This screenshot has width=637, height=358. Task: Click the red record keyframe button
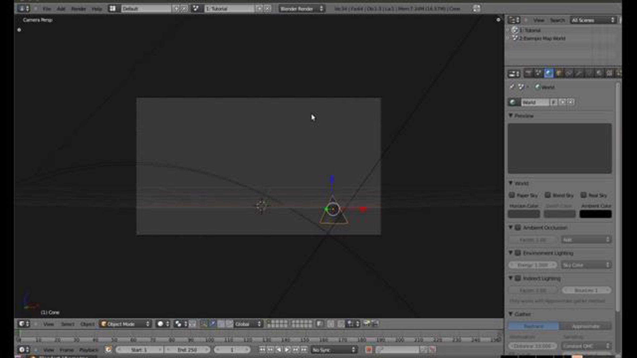369,350
